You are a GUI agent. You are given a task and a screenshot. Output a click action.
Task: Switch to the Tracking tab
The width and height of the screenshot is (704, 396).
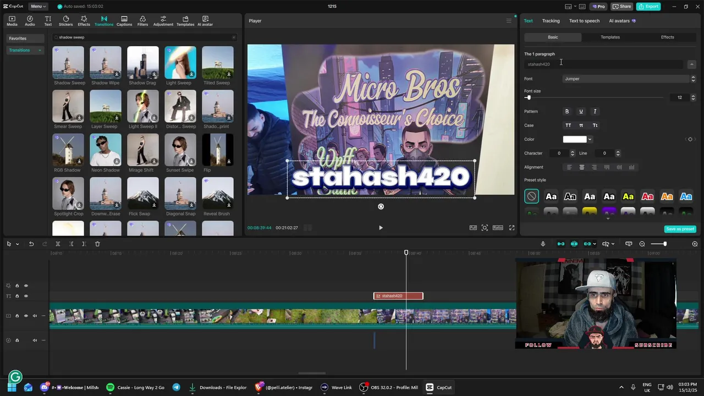551,21
